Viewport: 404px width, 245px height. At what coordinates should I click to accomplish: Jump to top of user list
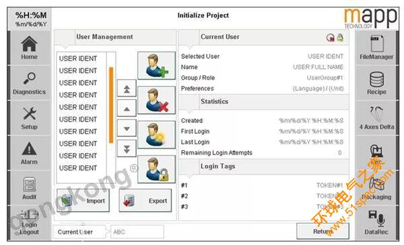coord(127,89)
